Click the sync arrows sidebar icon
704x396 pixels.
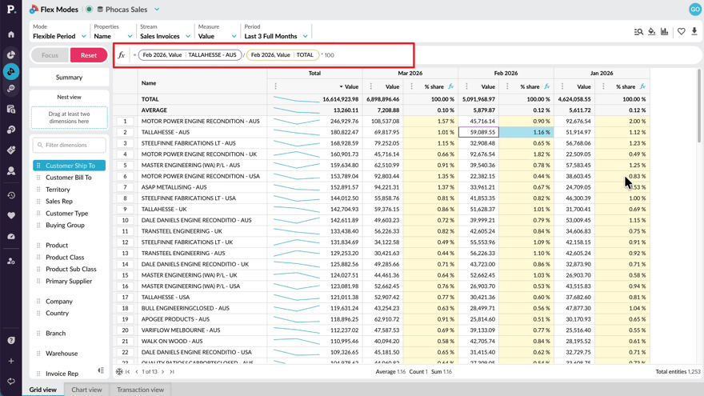point(11,381)
